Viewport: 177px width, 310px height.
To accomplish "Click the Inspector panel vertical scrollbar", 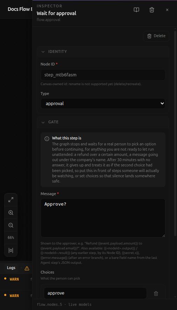I will click(175, 133).
